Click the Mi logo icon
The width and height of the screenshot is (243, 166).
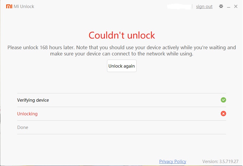[x=9, y=6]
